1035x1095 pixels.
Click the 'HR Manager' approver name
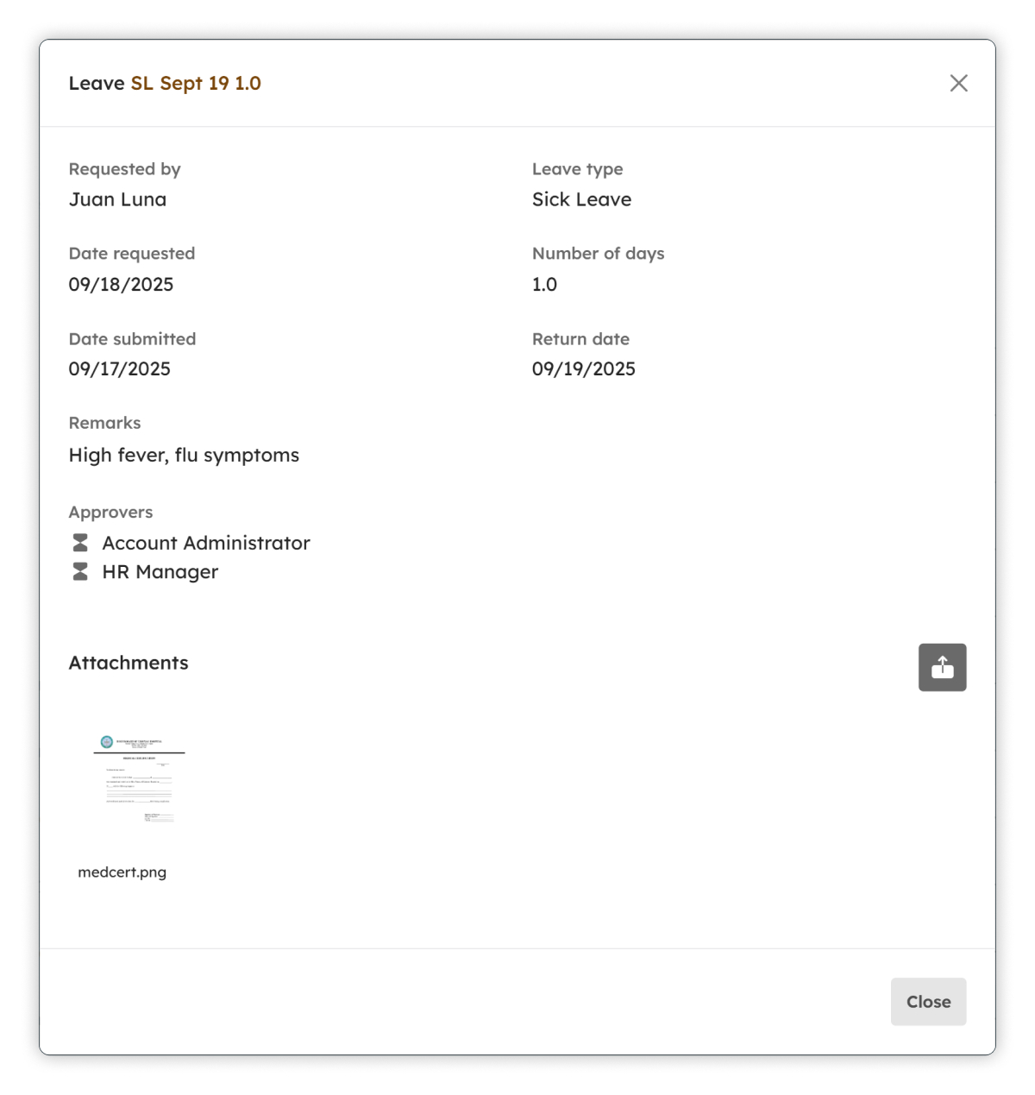(x=160, y=572)
